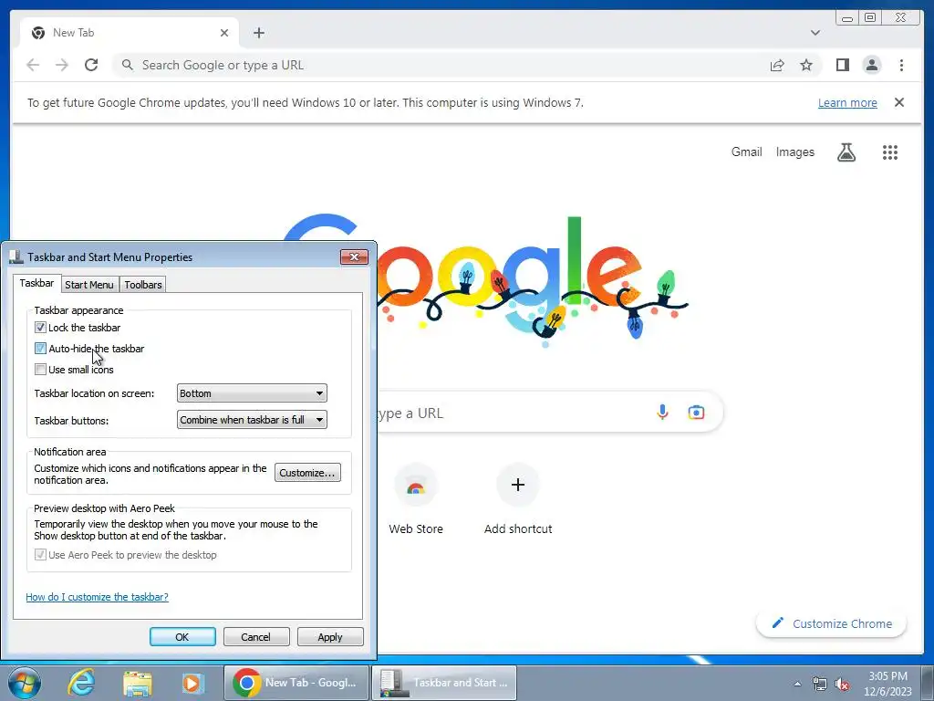Click the muted volume tray icon

click(x=842, y=685)
